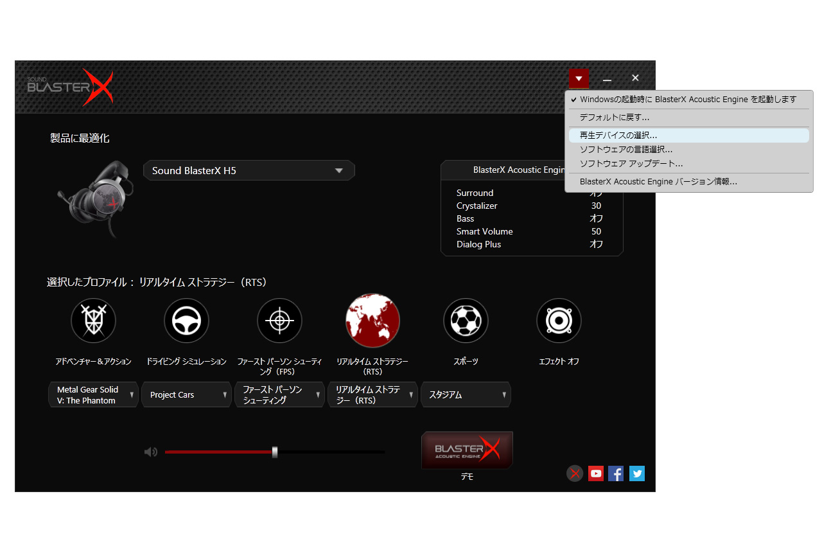Click the volume slider handle

275,452
